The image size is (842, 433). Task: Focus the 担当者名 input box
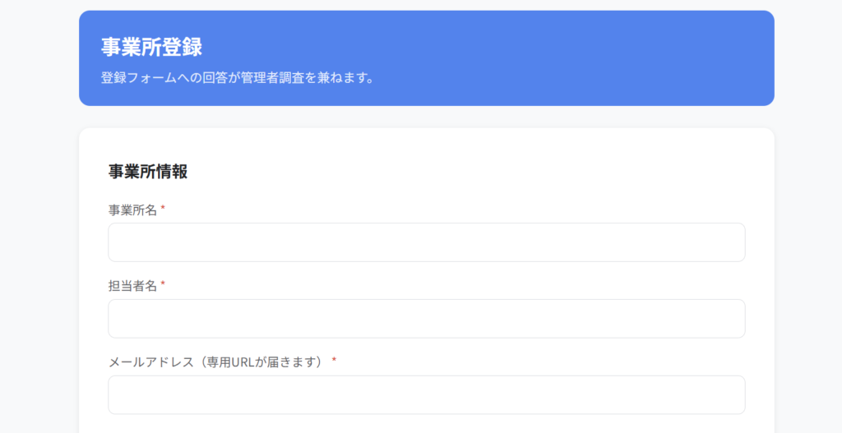pos(426,319)
